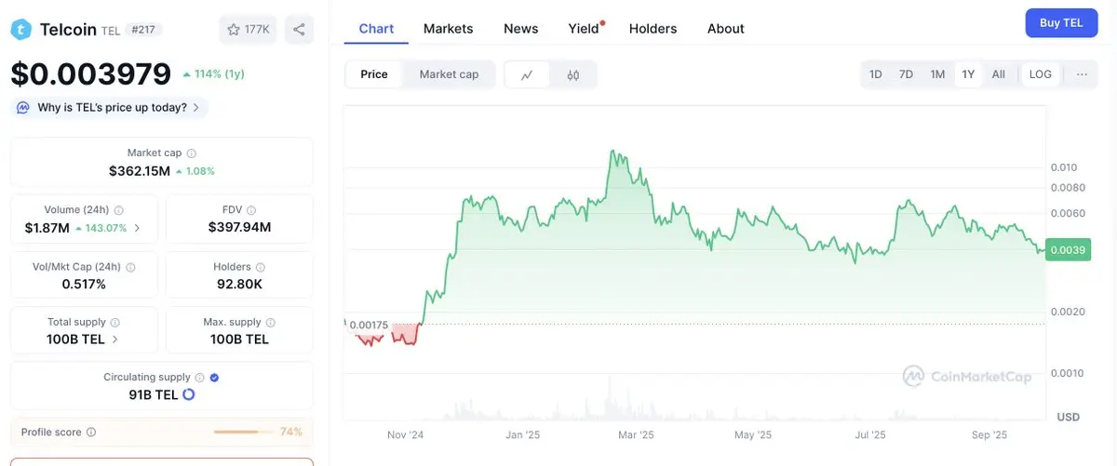Click Market cap info icon
The height and width of the screenshot is (466, 1117).
tap(192, 153)
